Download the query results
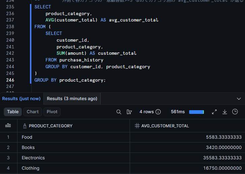 225,112
